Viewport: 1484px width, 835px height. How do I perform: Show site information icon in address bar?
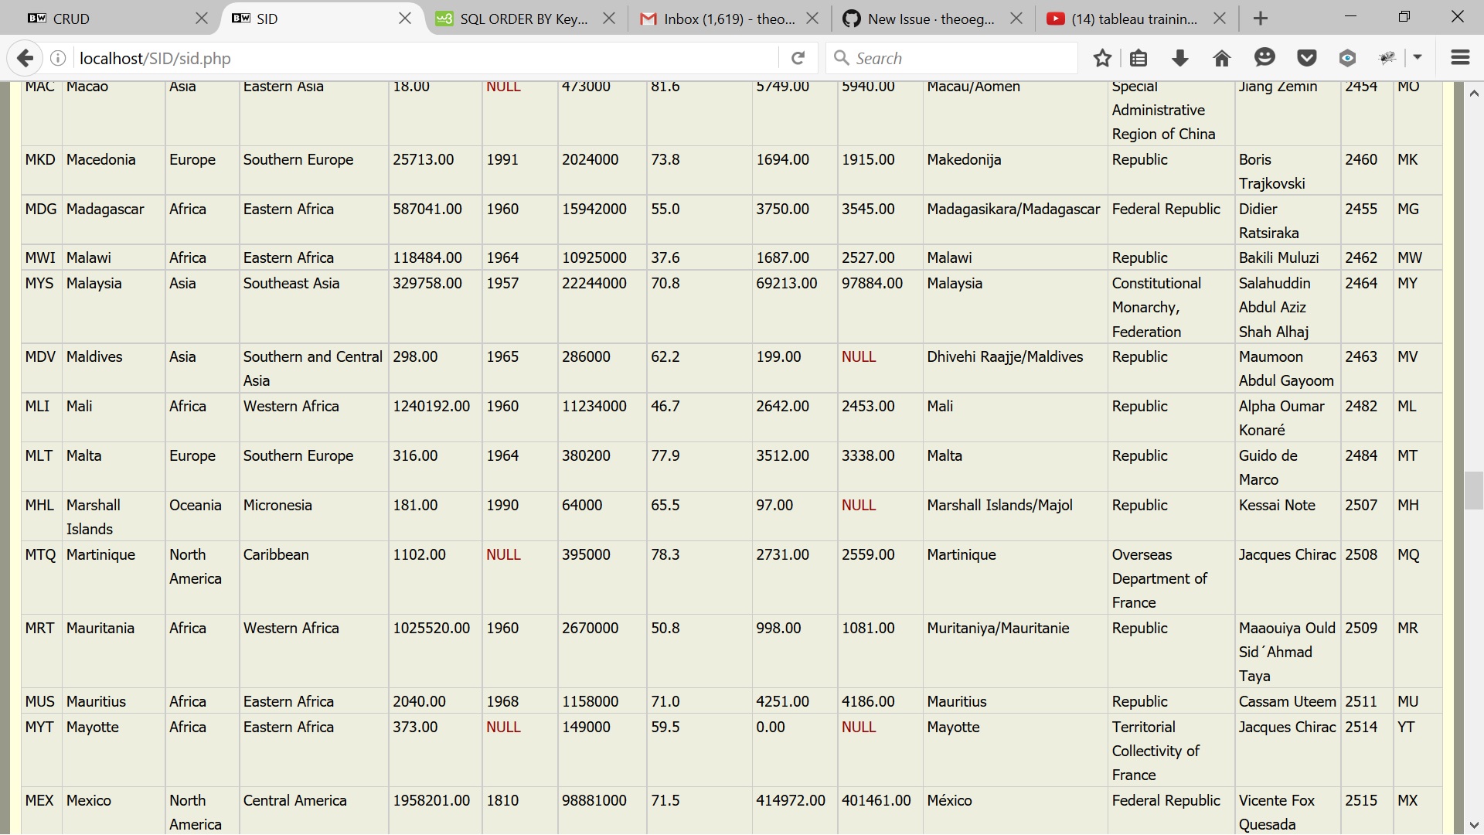pos(58,58)
